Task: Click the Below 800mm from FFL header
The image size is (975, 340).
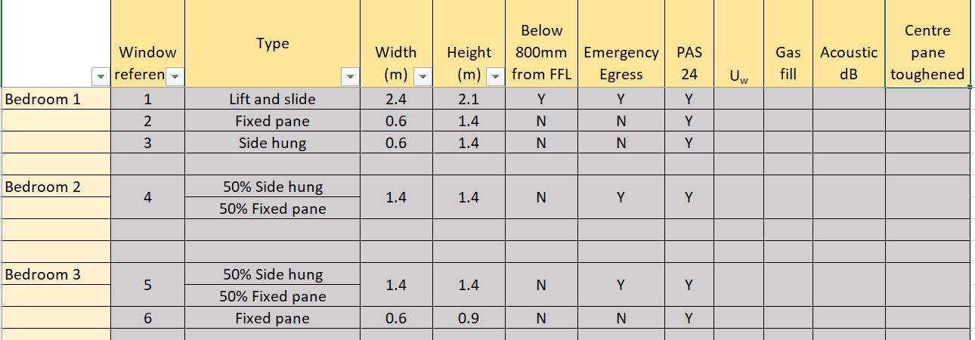Action: coord(541,44)
